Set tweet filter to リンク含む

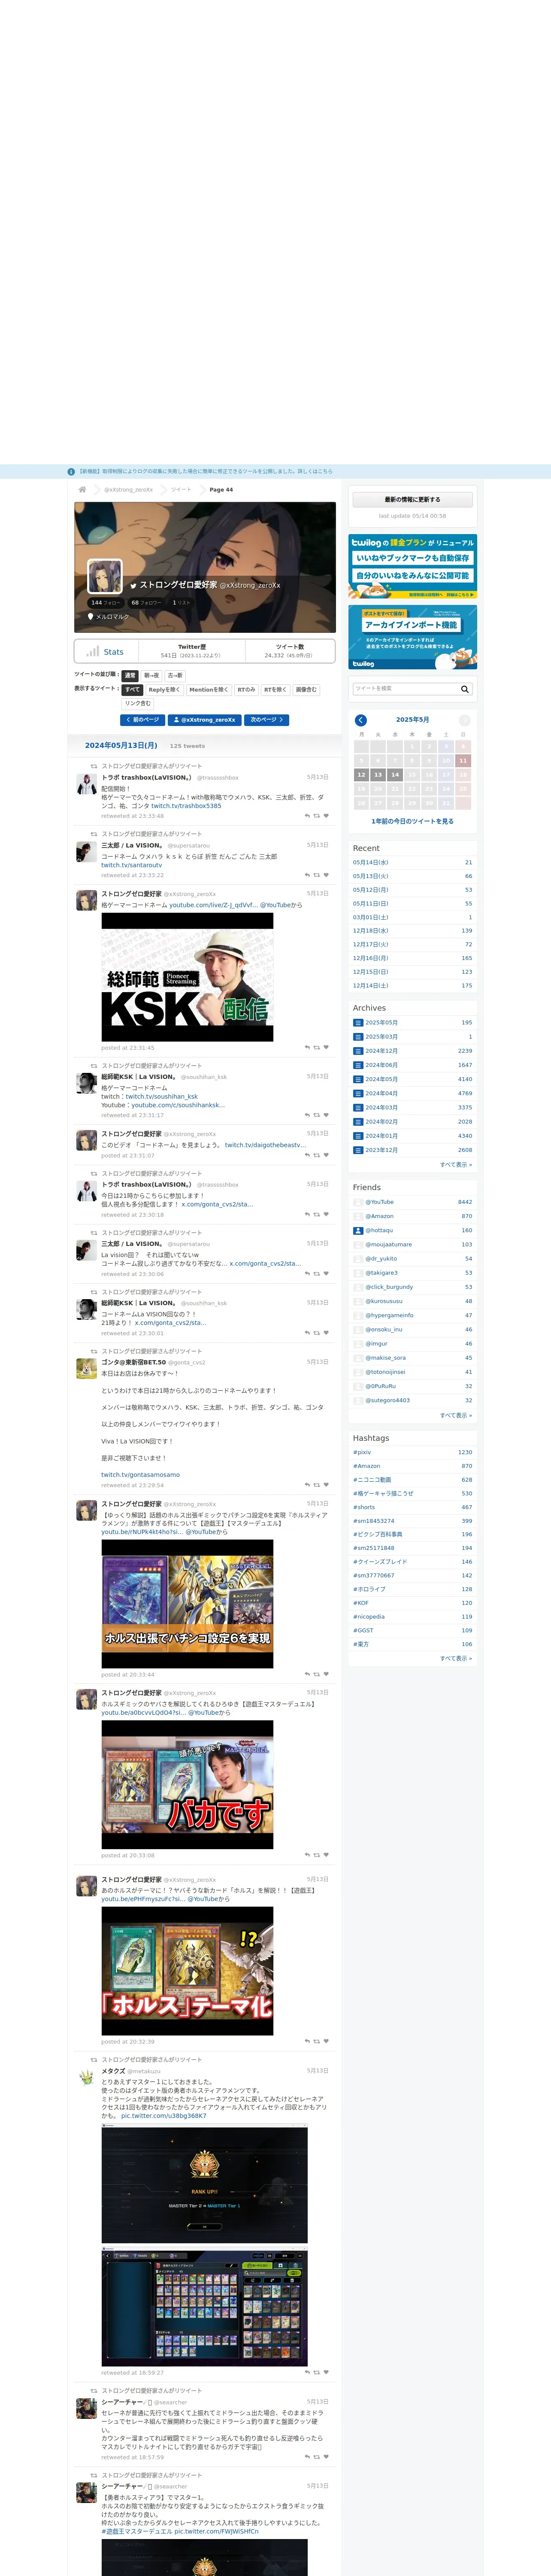(138, 704)
